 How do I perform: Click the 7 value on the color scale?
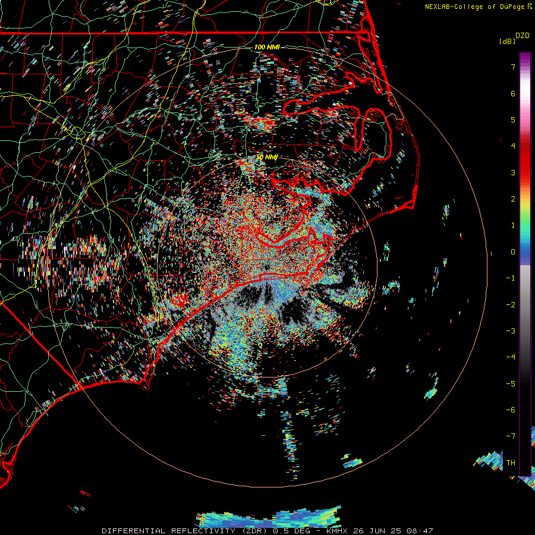coord(513,67)
